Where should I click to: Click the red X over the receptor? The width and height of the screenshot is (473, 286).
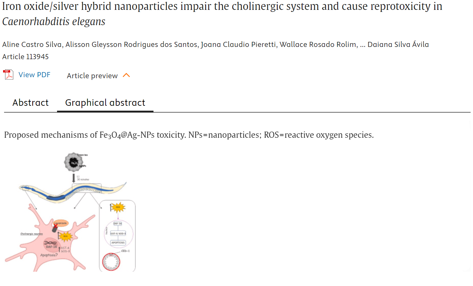click(56, 225)
